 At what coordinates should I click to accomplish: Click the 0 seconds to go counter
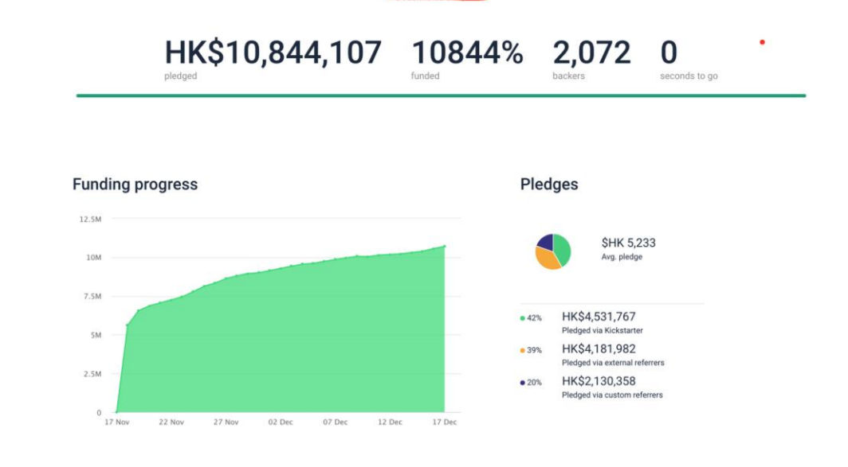(669, 53)
